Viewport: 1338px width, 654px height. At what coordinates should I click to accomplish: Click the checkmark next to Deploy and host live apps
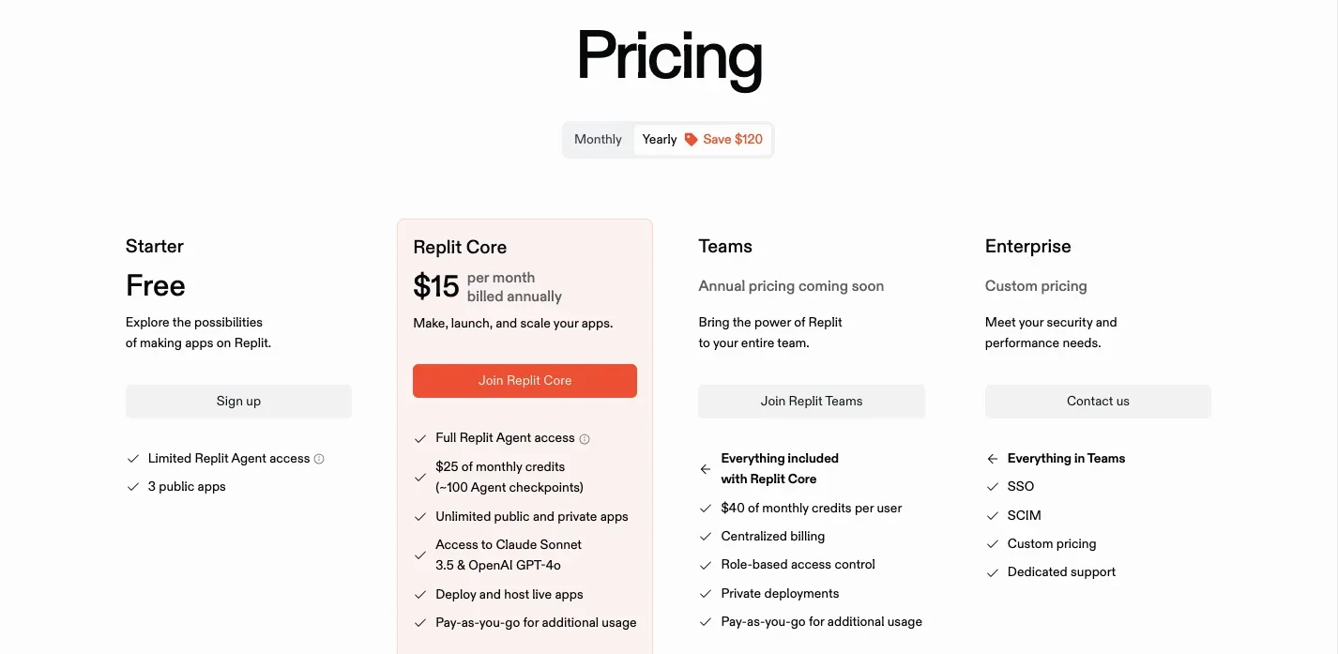[419, 594]
